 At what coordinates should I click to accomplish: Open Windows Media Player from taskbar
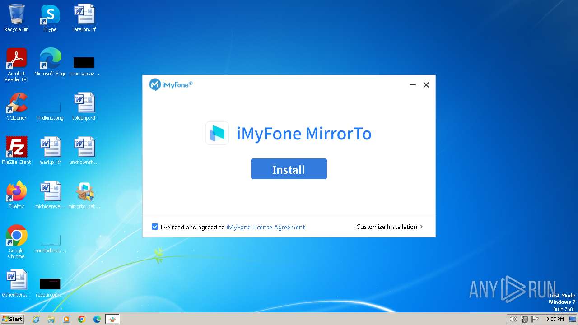point(66,319)
